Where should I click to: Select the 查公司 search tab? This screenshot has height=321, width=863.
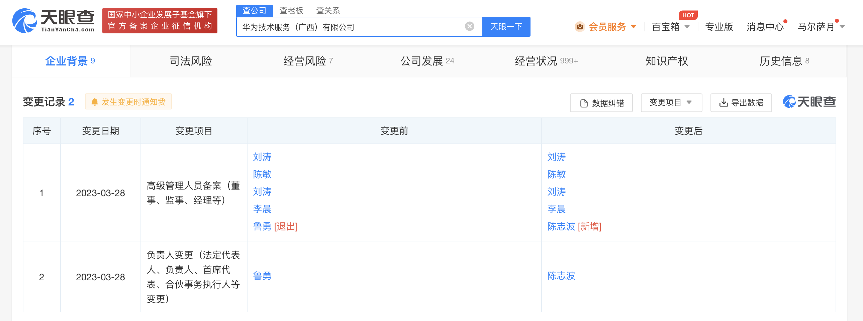click(x=254, y=11)
